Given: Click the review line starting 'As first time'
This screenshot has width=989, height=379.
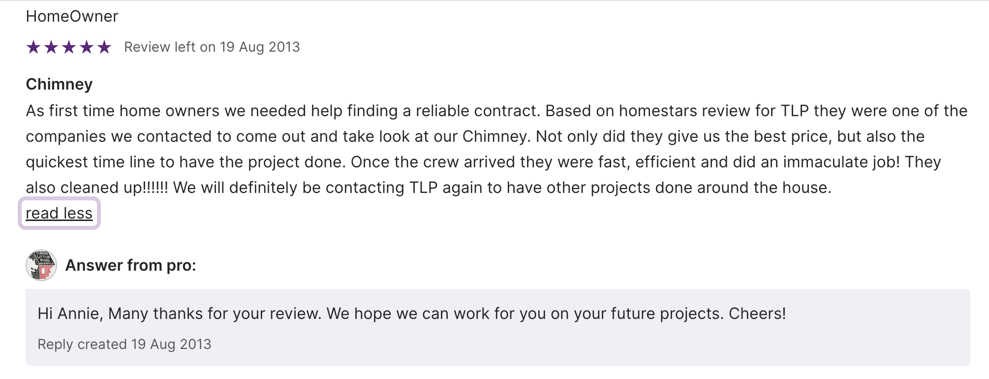Looking at the screenshot, I should (x=496, y=111).
